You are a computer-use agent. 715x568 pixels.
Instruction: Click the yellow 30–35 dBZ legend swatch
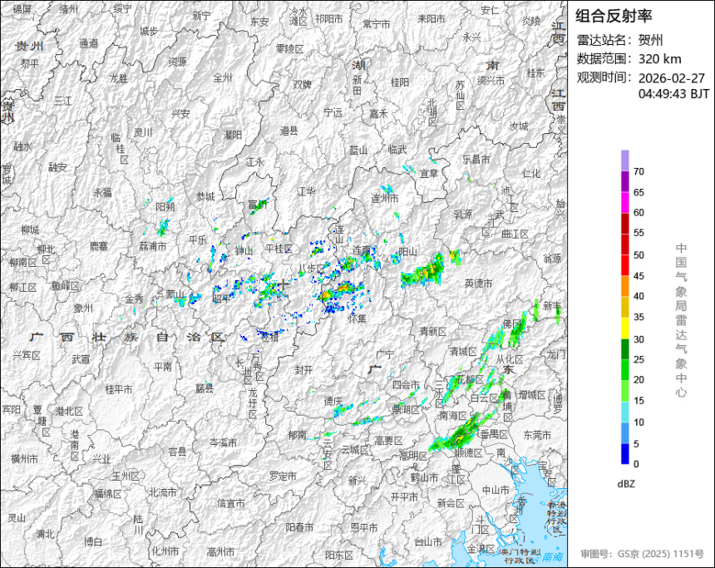624,328
